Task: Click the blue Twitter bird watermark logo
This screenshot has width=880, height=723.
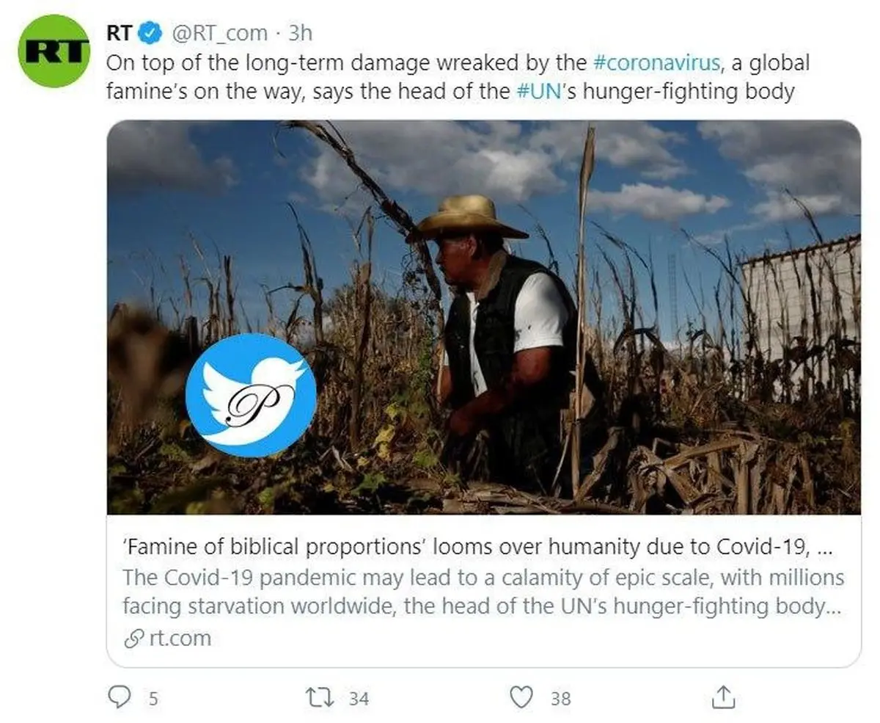Action: pos(250,396)
